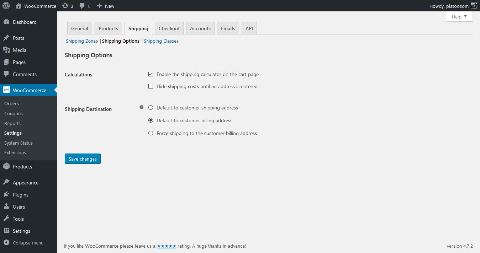This screenshot has width=480, height=253.
Task: Go to Shipping Classes section
Action: click(161, 41)
